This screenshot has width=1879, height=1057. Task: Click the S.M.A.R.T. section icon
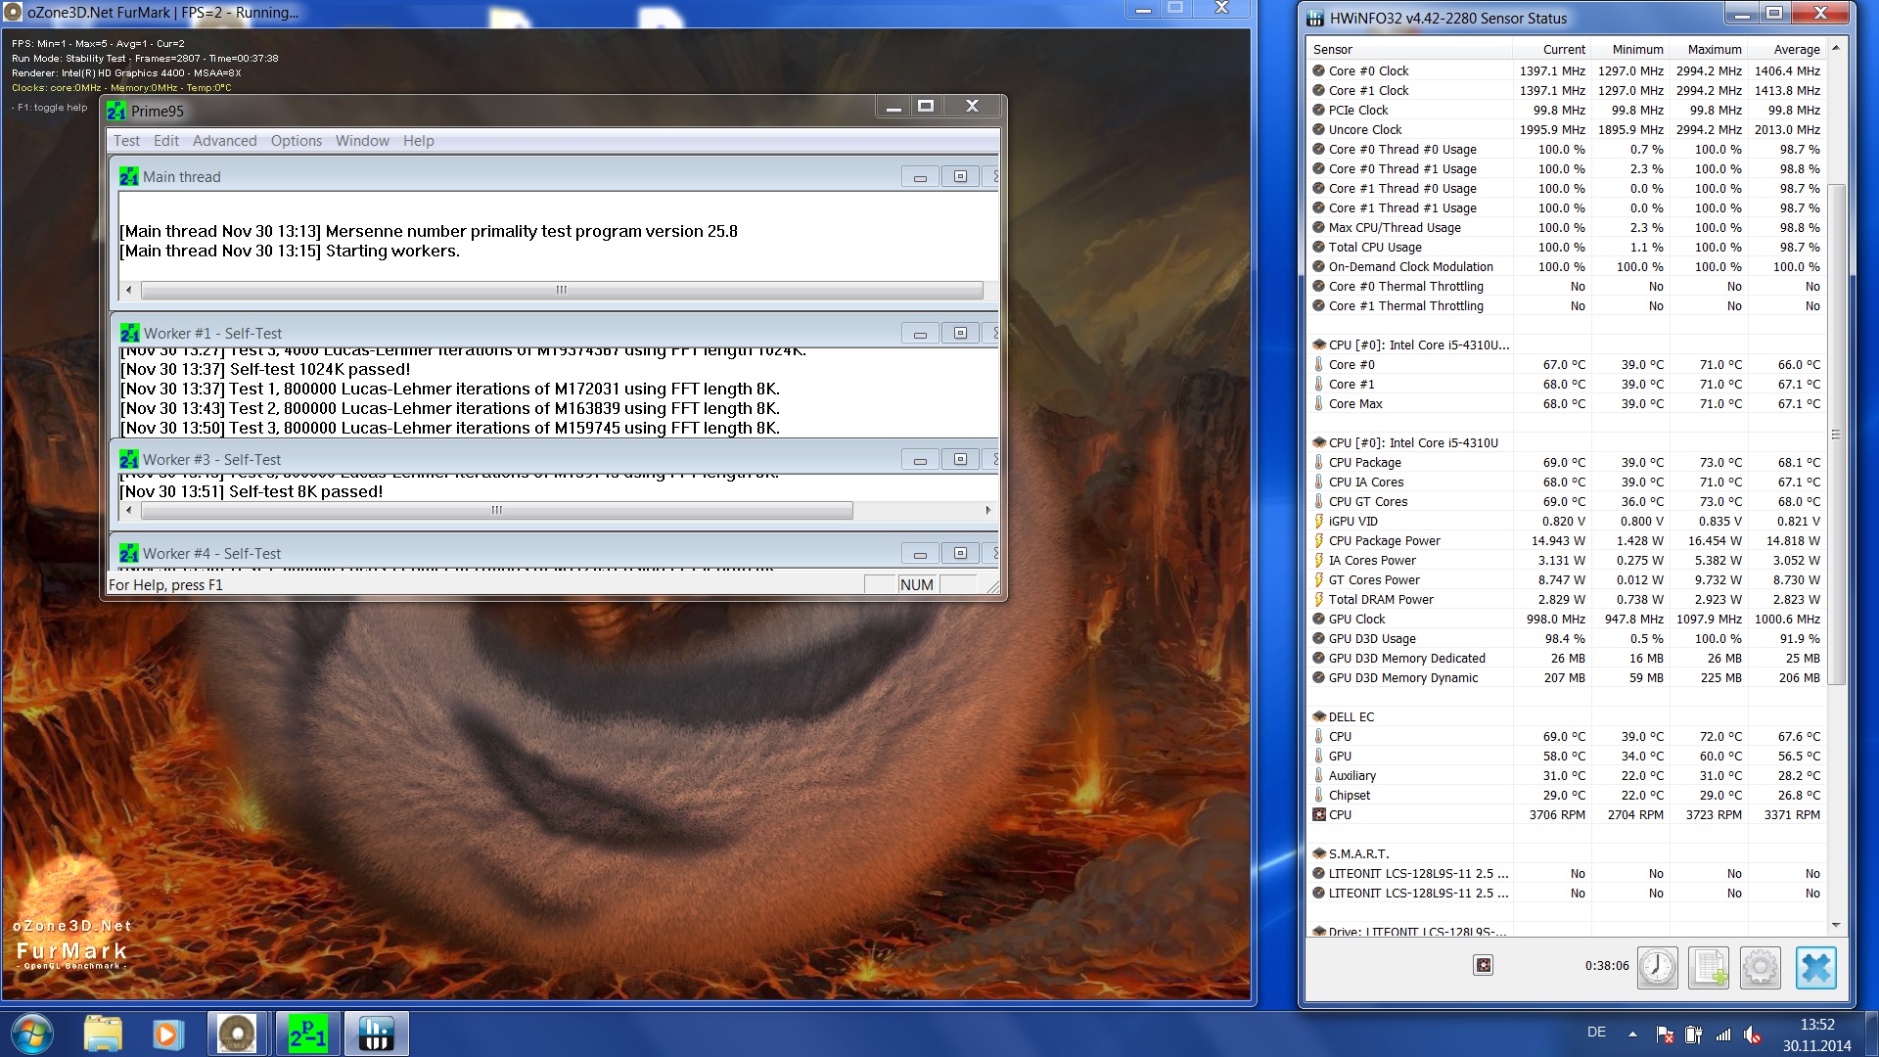(x=1319, y=853)
